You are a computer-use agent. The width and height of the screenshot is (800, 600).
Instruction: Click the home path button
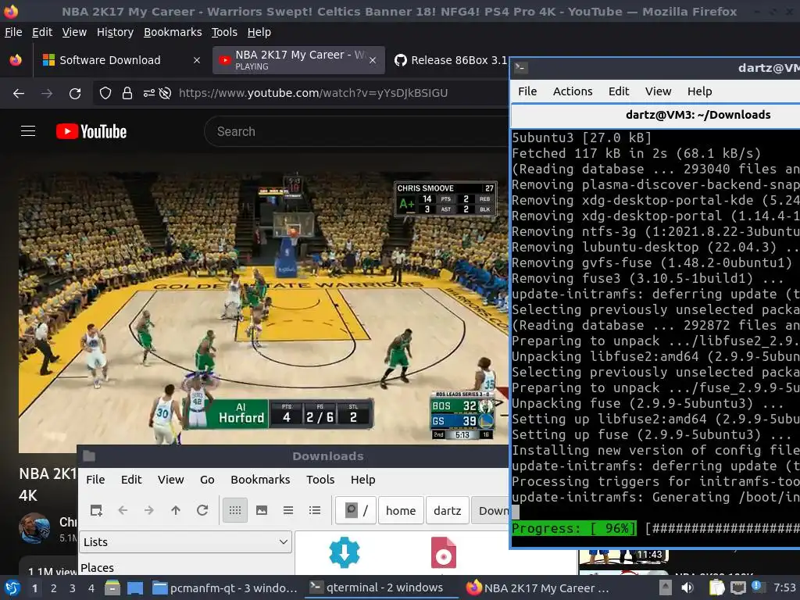(401, 510)
